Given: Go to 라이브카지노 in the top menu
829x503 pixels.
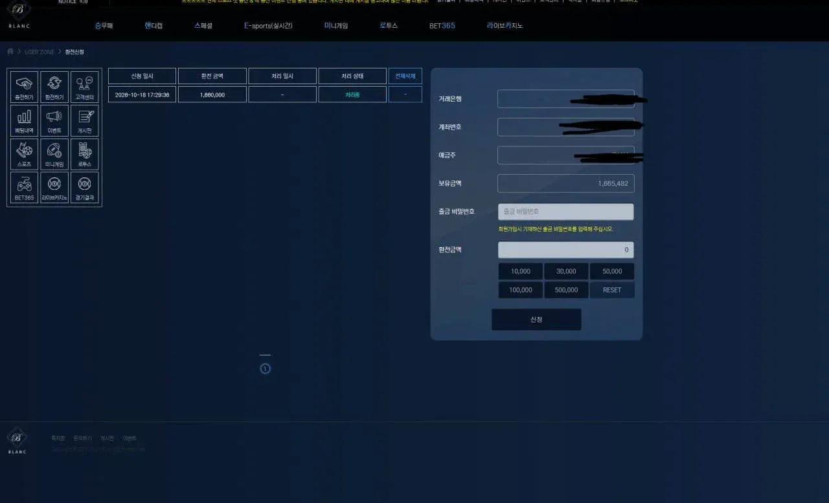Looking at the screenshot, I should tap(505, 26).
